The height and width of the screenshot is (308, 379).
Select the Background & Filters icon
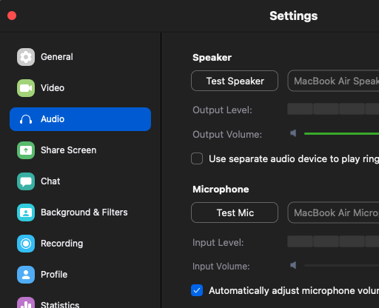pos(26,212)
